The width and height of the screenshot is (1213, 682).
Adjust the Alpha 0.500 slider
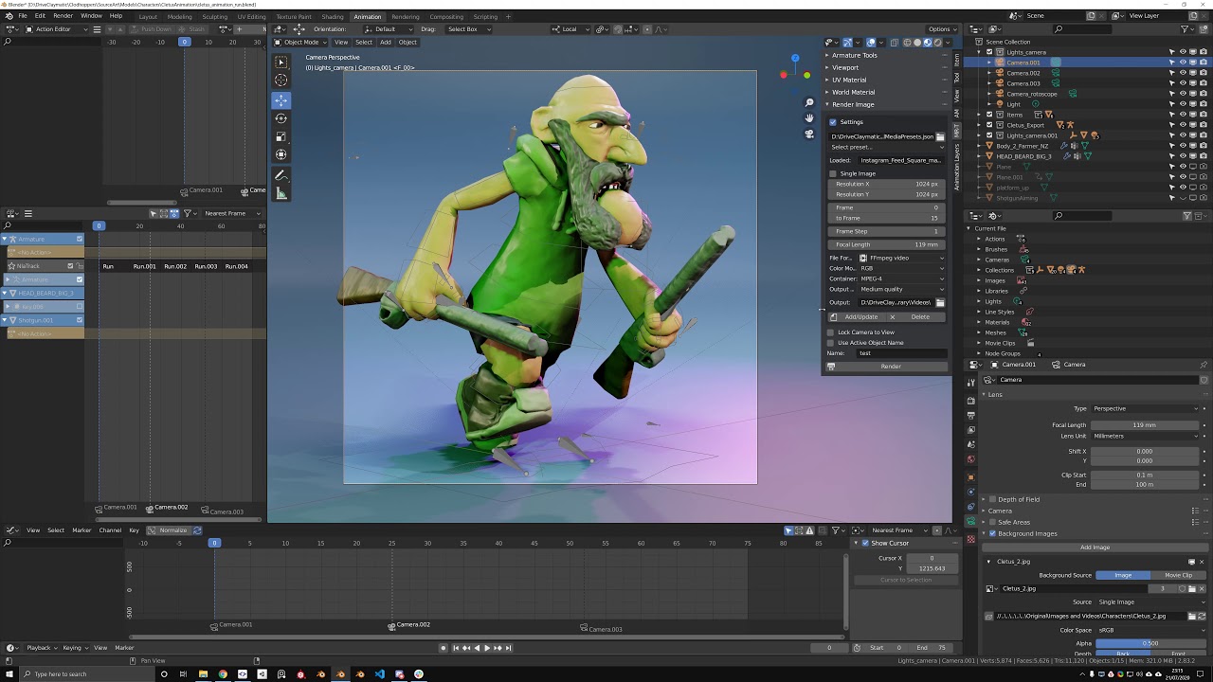click(x=1150, y=643)
